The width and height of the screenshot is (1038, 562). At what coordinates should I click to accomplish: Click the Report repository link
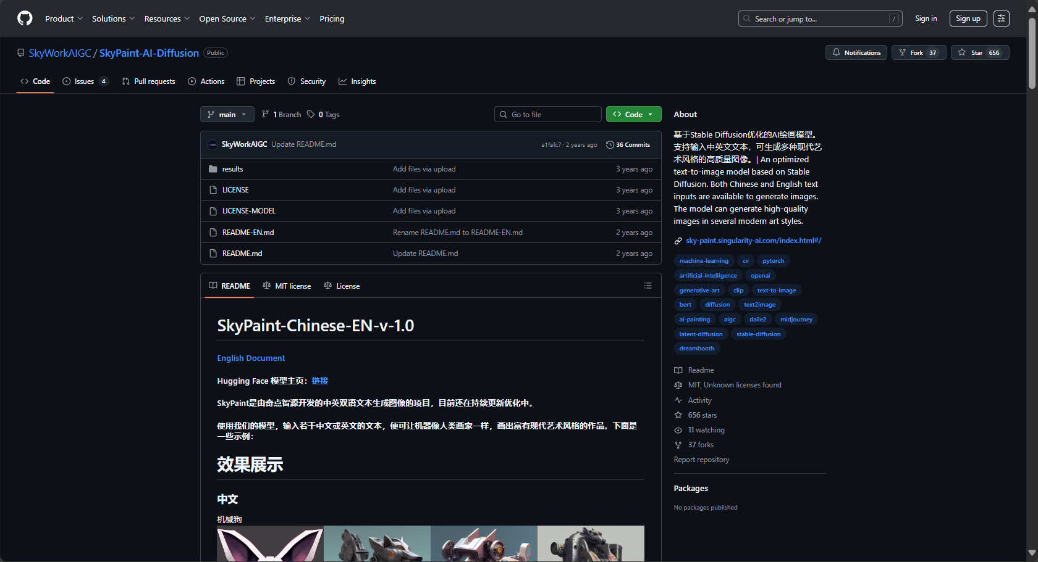tap(701, 460)
